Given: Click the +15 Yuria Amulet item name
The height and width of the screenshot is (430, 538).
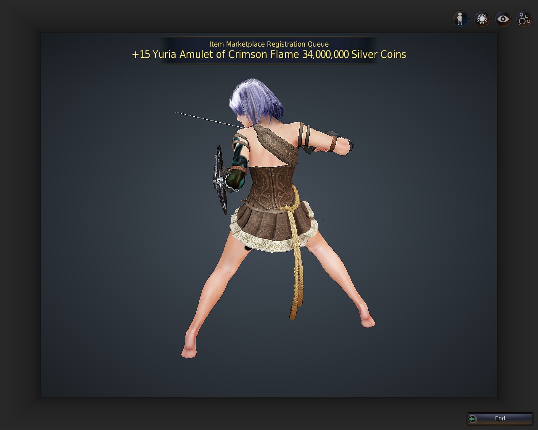Looking at the screenshot, I should 215,55.
